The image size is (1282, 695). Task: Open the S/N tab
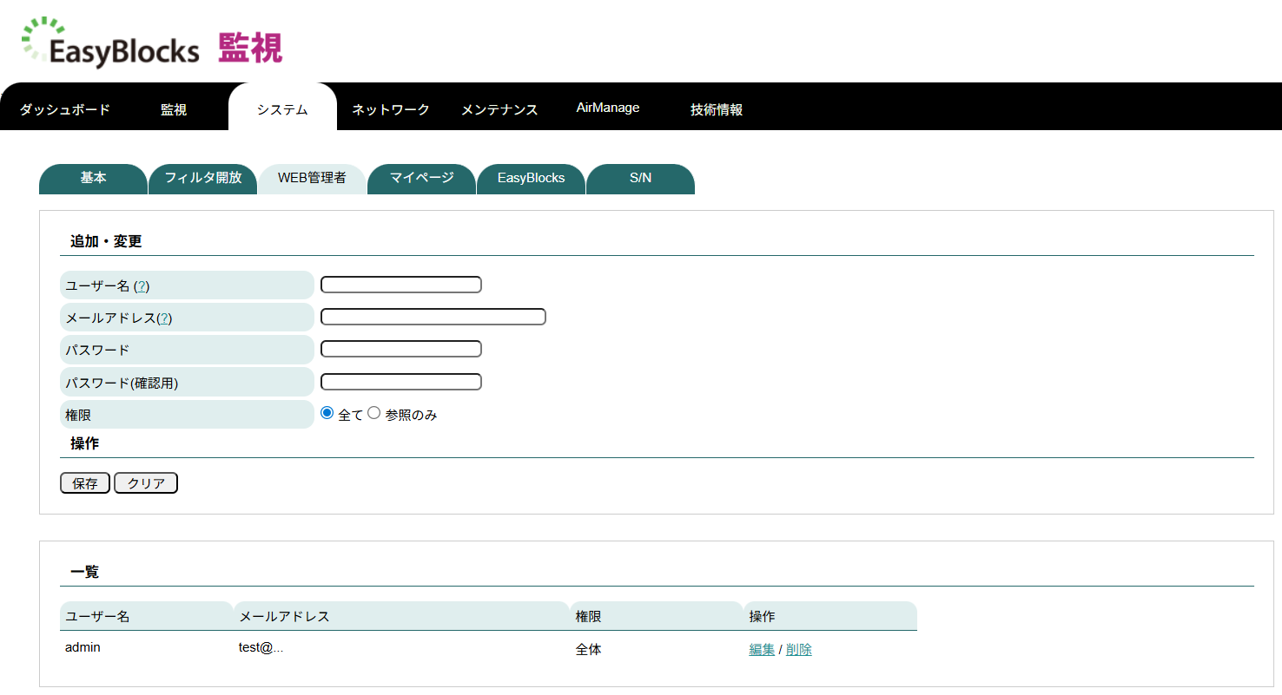[x=640, y=179]
